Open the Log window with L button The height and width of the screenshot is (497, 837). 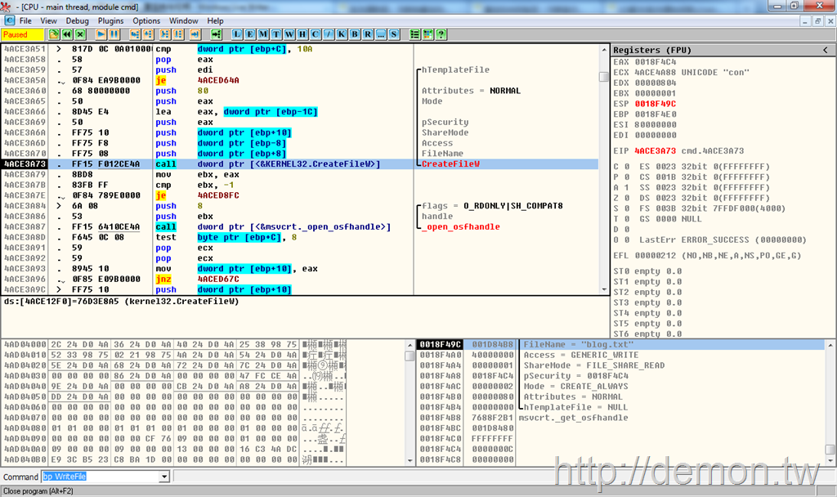(237, 34)
